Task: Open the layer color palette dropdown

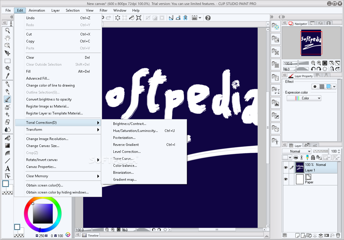Action: coord(287,157)
